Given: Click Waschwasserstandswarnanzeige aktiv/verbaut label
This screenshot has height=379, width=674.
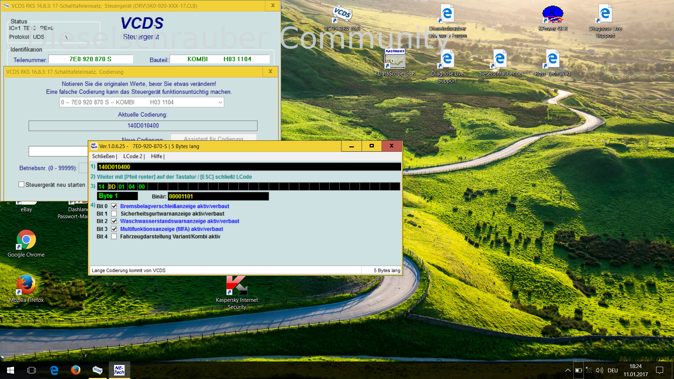Looking at the screenshot, I should point(180,221).
